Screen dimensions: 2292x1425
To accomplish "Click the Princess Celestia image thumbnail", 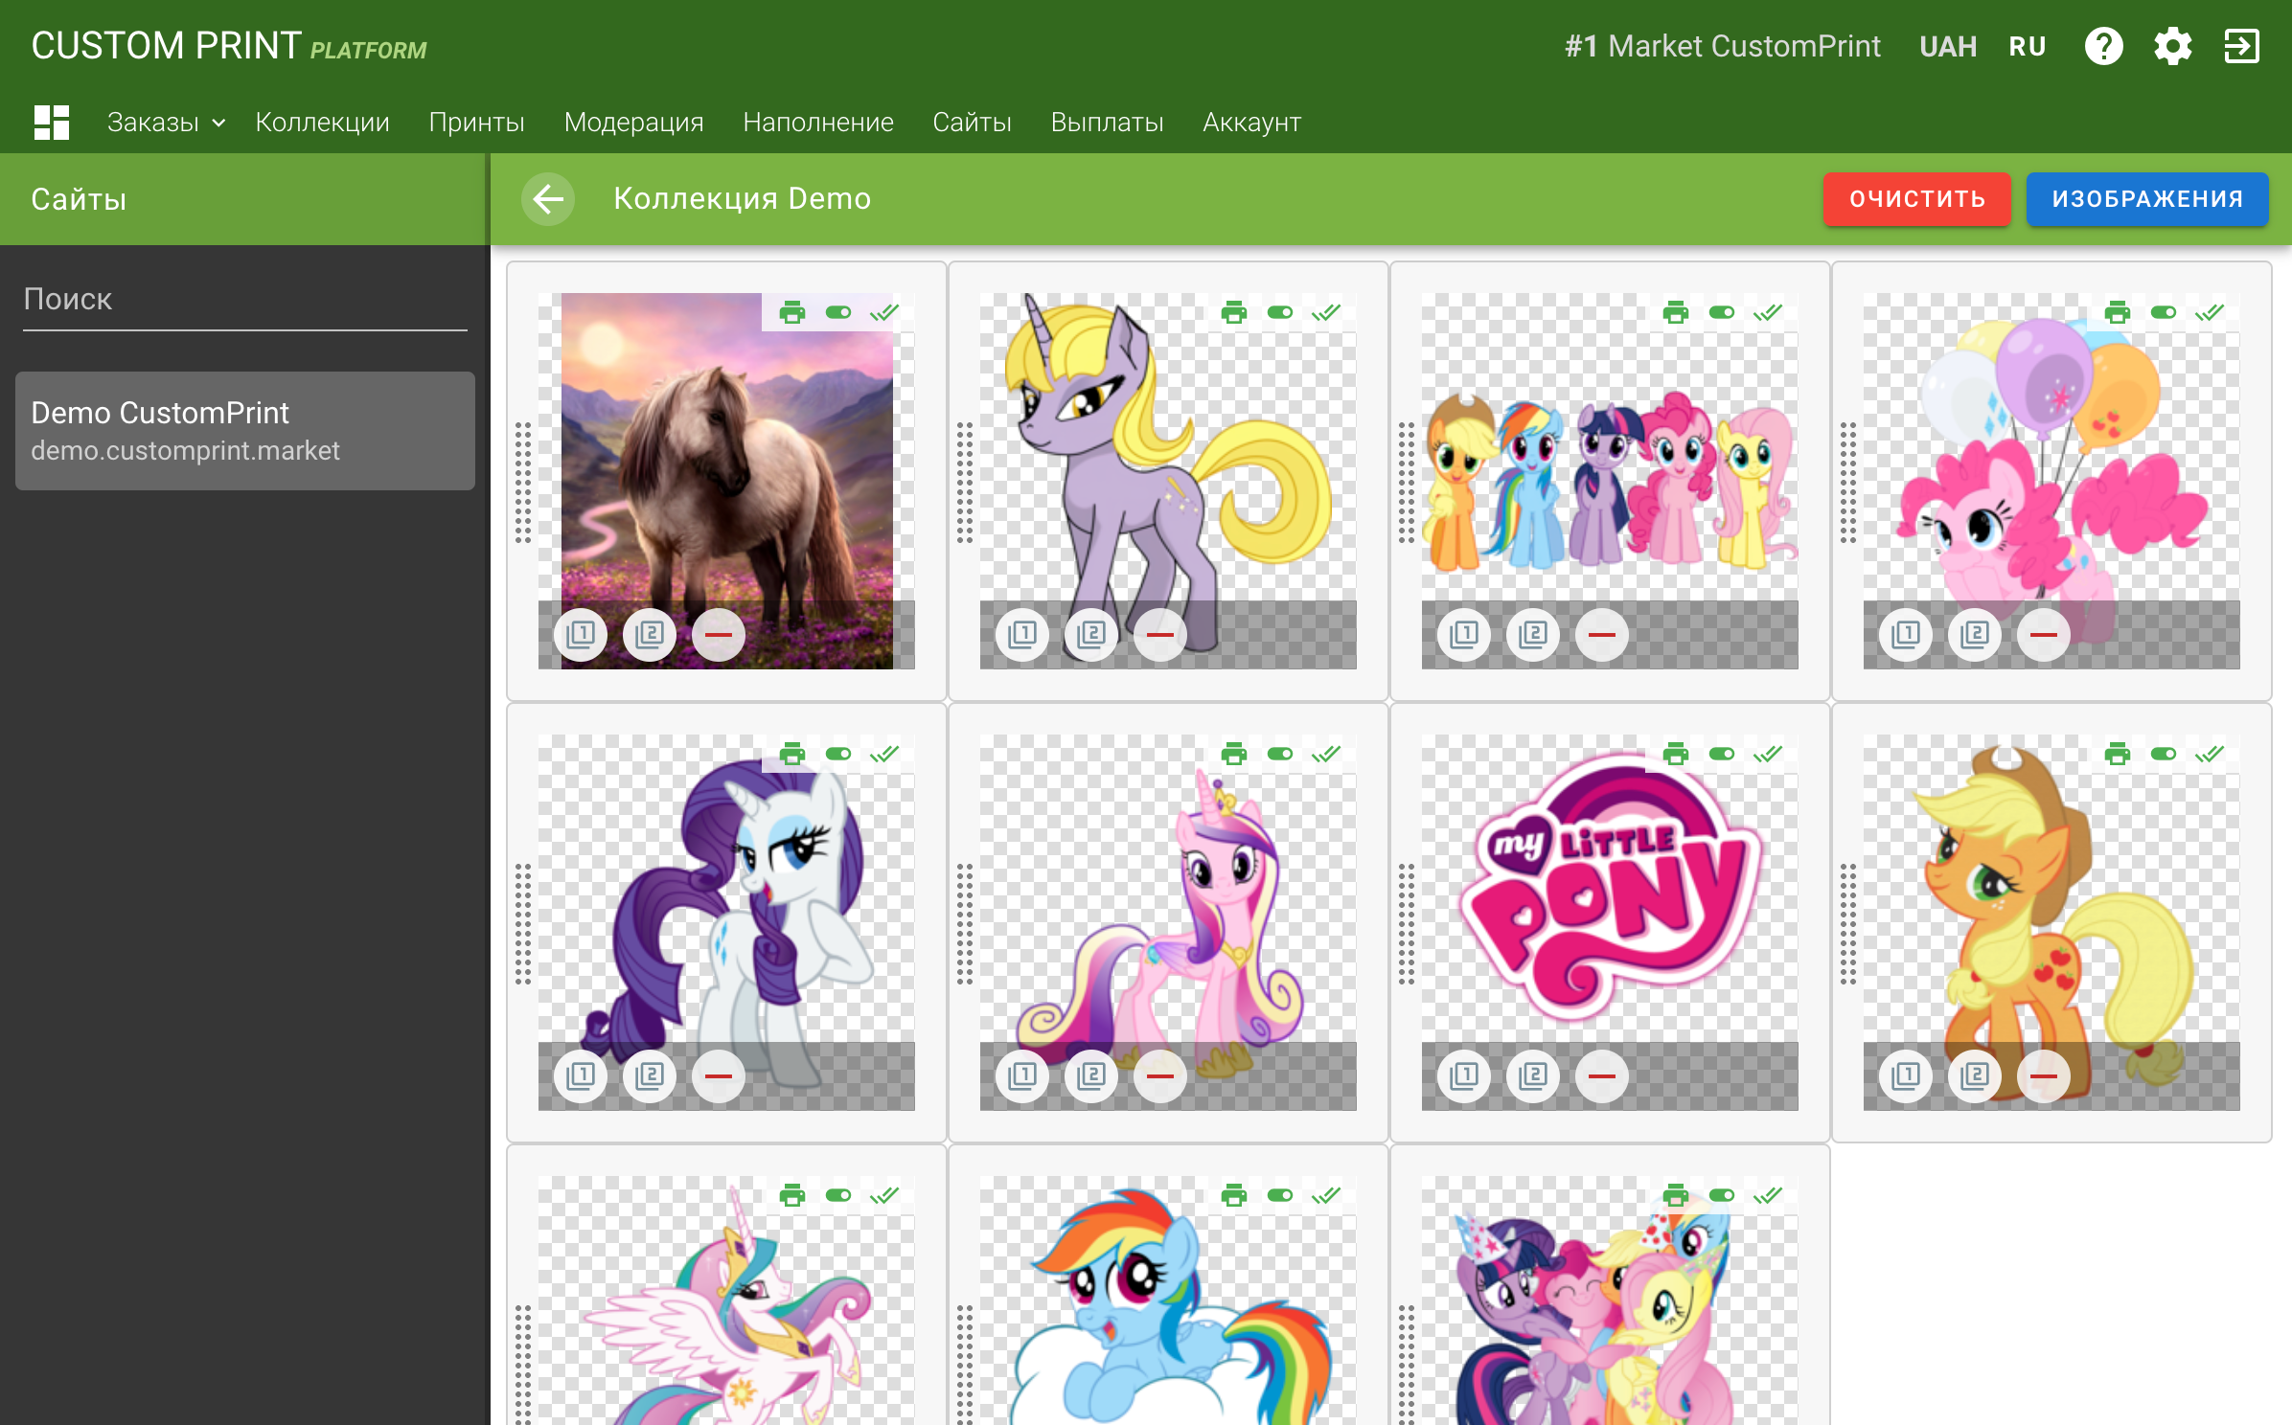I will pos(726,1301).
